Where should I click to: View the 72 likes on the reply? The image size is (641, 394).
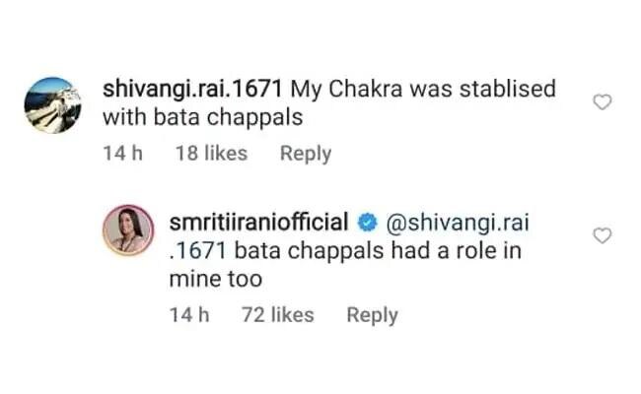point(277,315)
